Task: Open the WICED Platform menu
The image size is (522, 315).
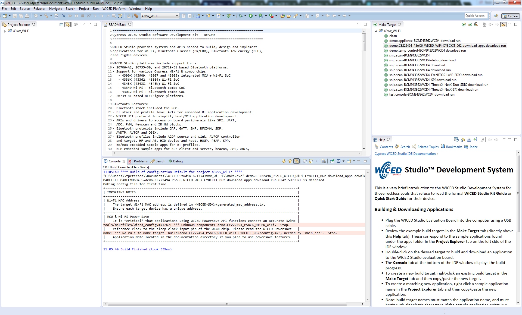Action: click(114, 9)
